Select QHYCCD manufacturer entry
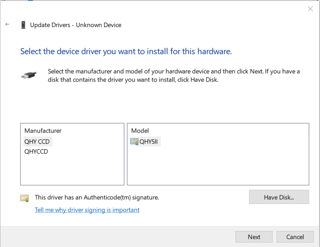Image resolution: width=320 pixels, height=247 pixels. [36, 152]
